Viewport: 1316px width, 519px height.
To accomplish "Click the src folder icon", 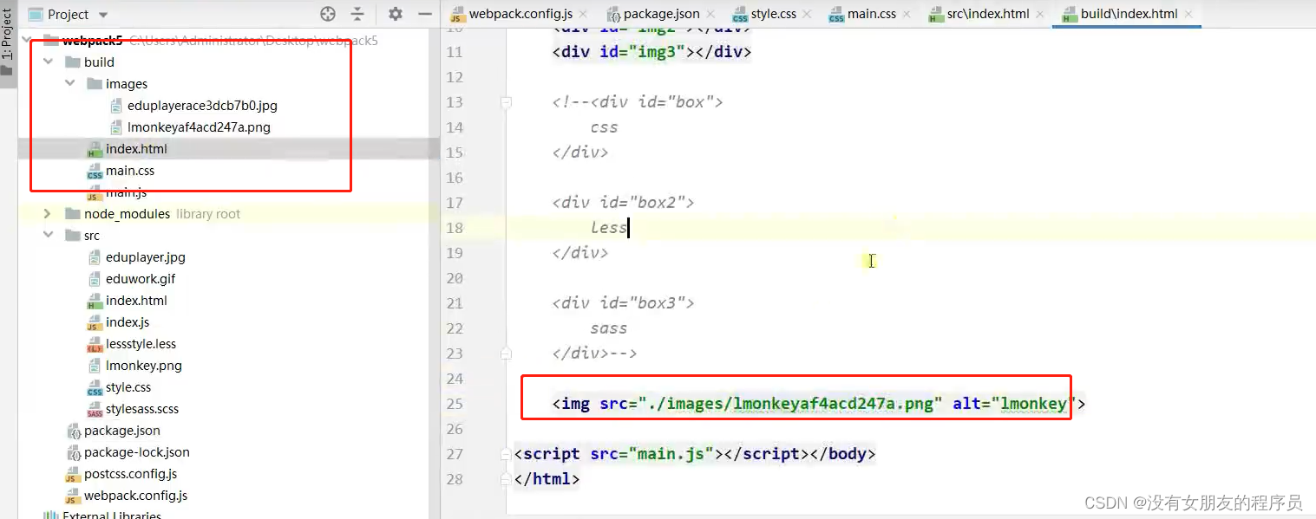I will 72,236.
